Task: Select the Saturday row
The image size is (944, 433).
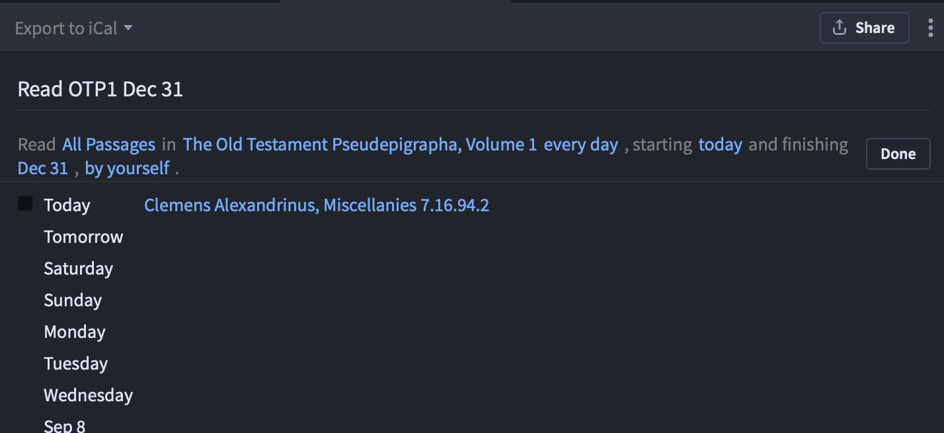Action: [78, 269]
